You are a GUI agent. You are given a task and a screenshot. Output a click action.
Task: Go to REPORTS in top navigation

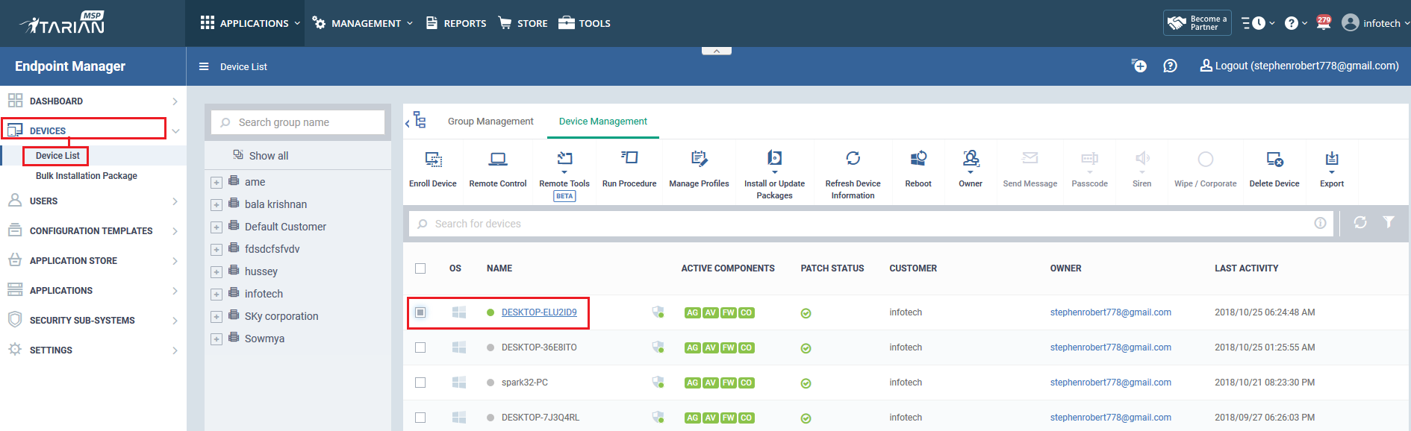(456, 23)
